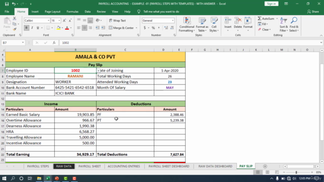The height and width of the screenshot is (182, 324).
Task: Go to the RAW DATA worksheet tab
Action: pos(64,166)
